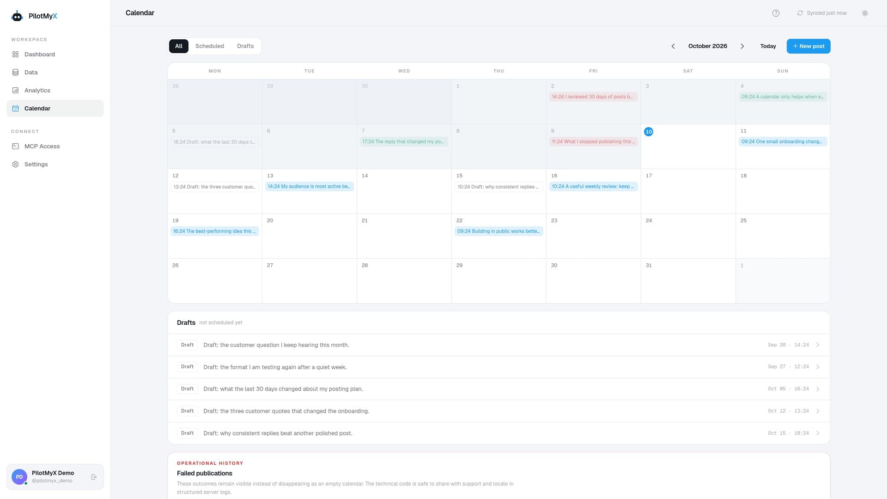Click the PilotMyX robot logo icon
Screen dimensions: 887x499
tap(17, 16)
